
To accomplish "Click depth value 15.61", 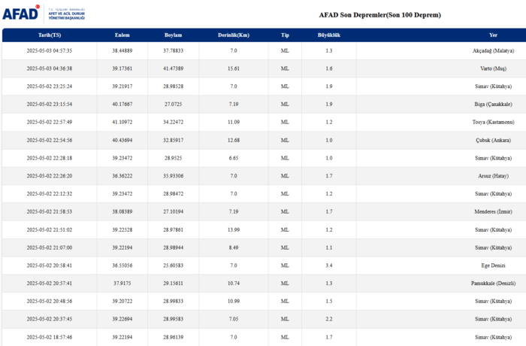I will [x=234, y=68].
